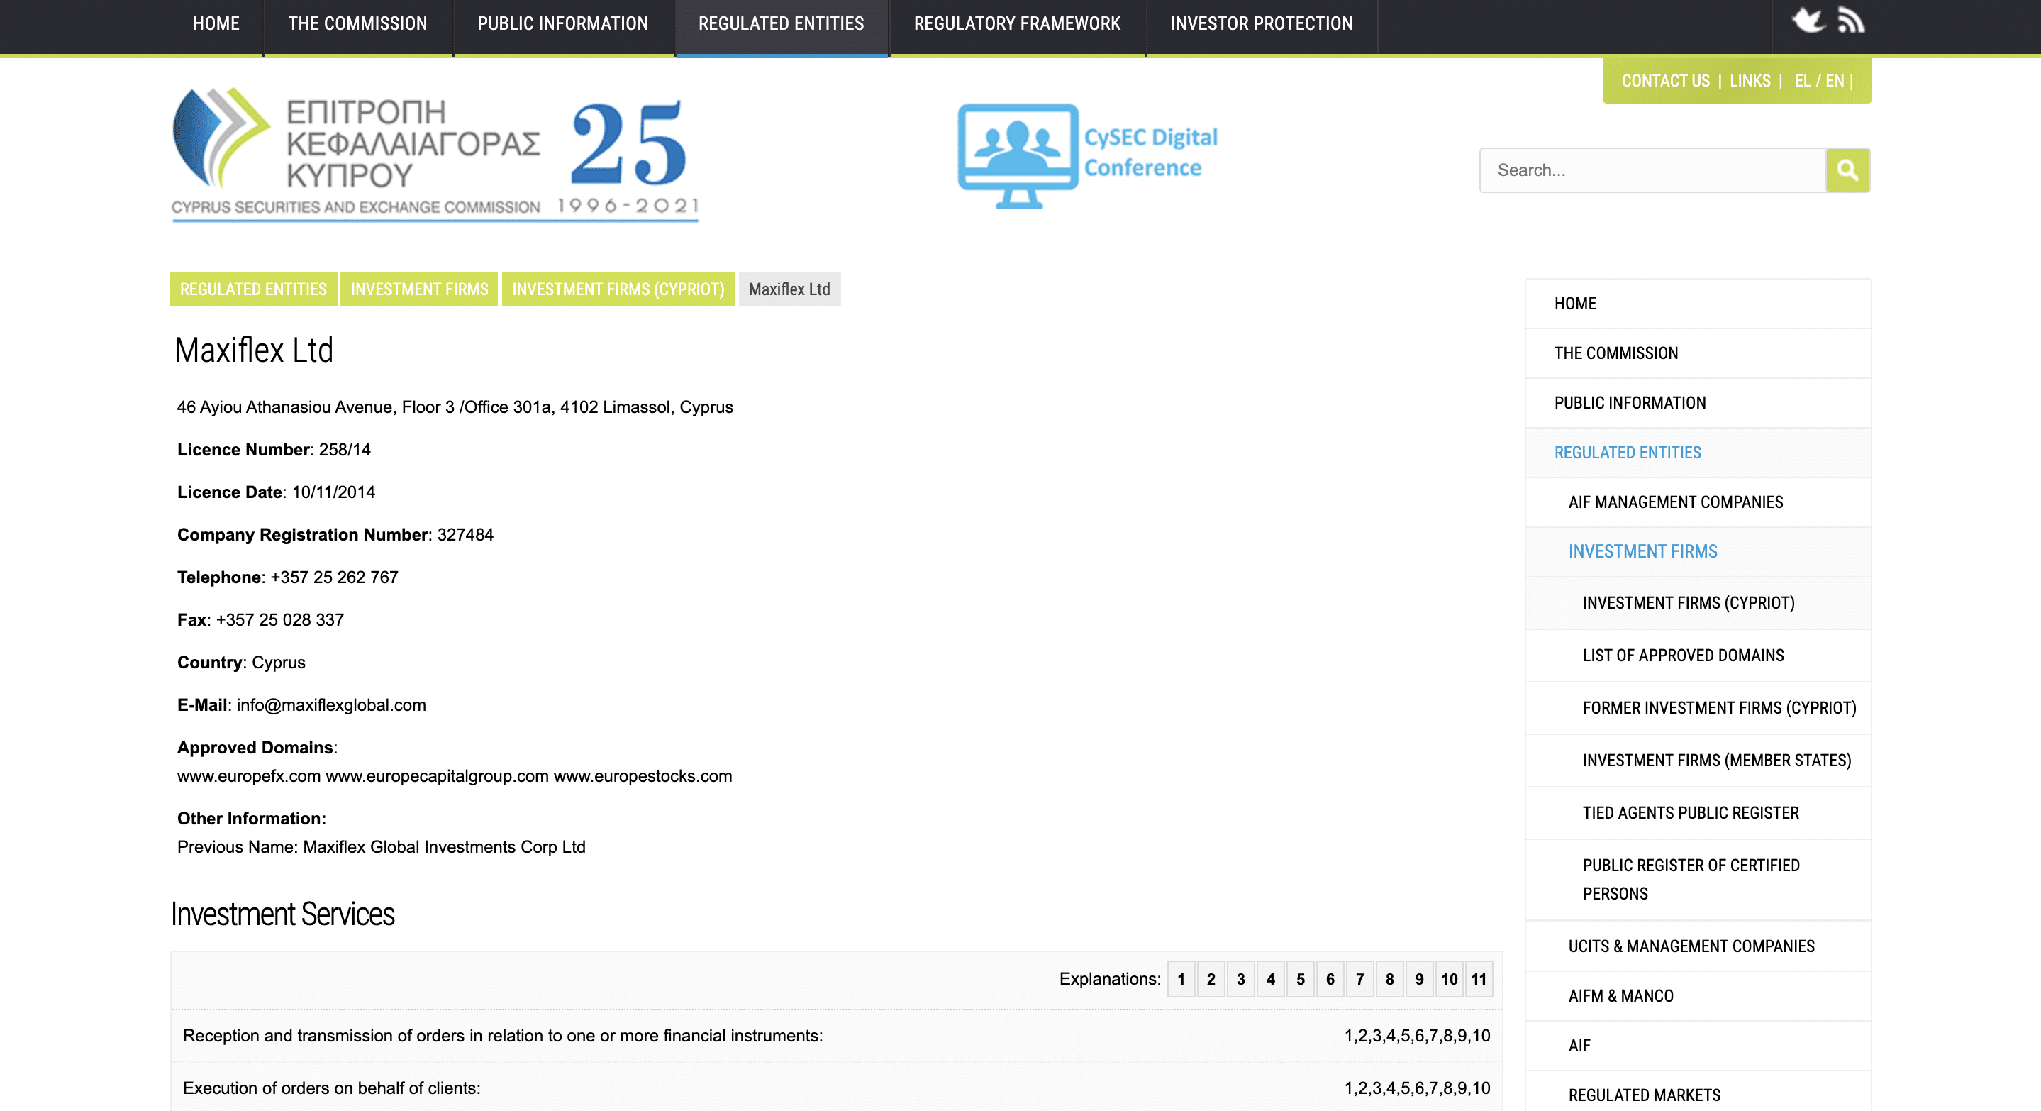
Task: Click the green search magnifier button
Action: [x=1847, y=170]
